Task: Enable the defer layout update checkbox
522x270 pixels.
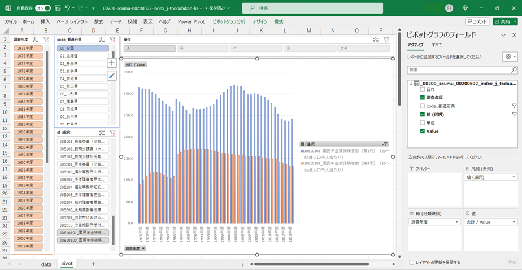Action: (411, 262)
